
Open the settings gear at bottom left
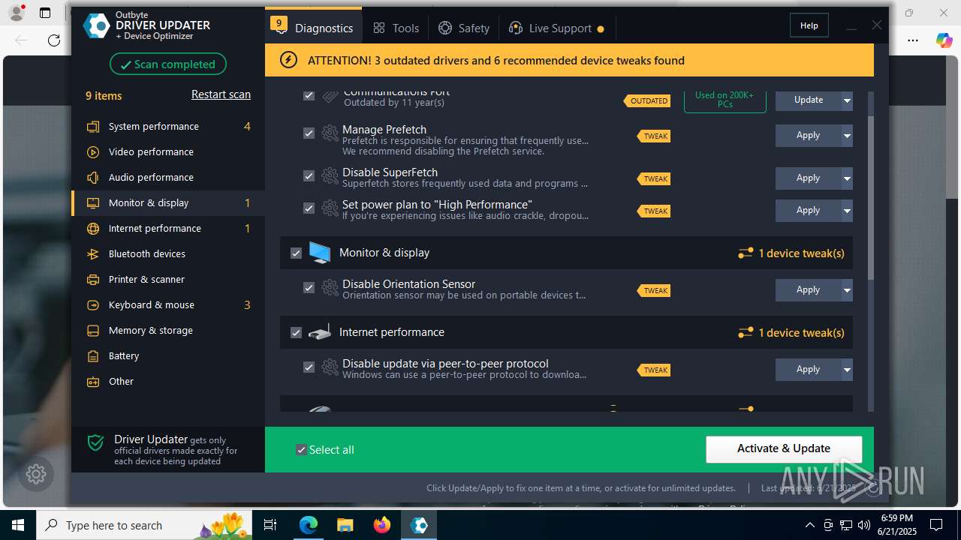[x=36, y=474]
